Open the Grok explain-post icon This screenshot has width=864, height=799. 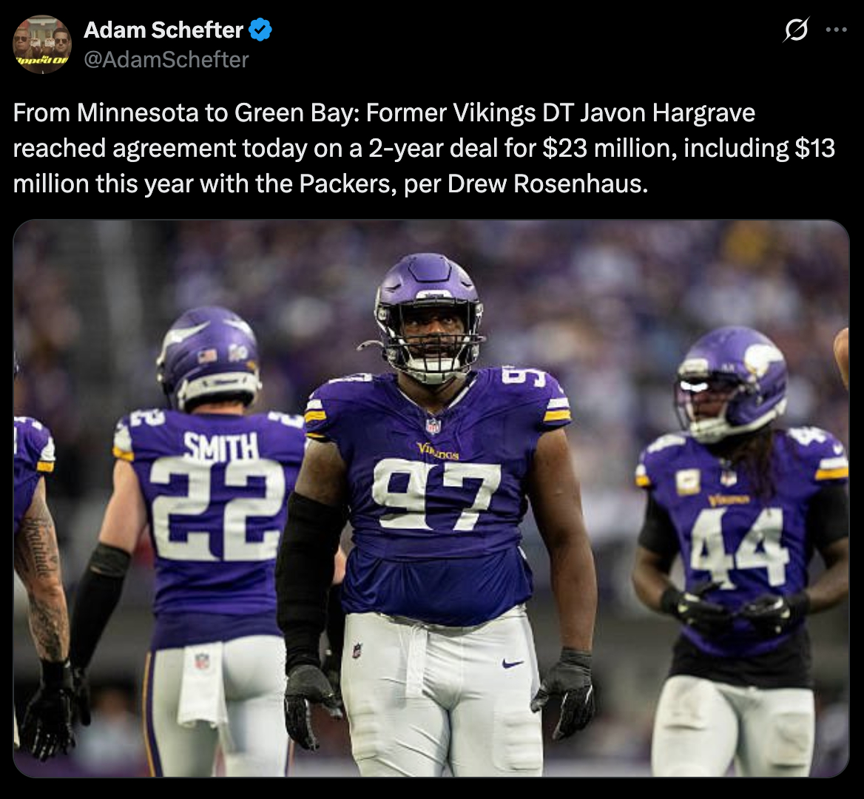(x=796, y=29)
